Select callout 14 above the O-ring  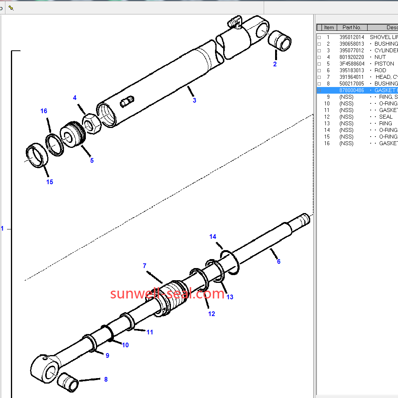pyautogui.click(x=213, y=237)
